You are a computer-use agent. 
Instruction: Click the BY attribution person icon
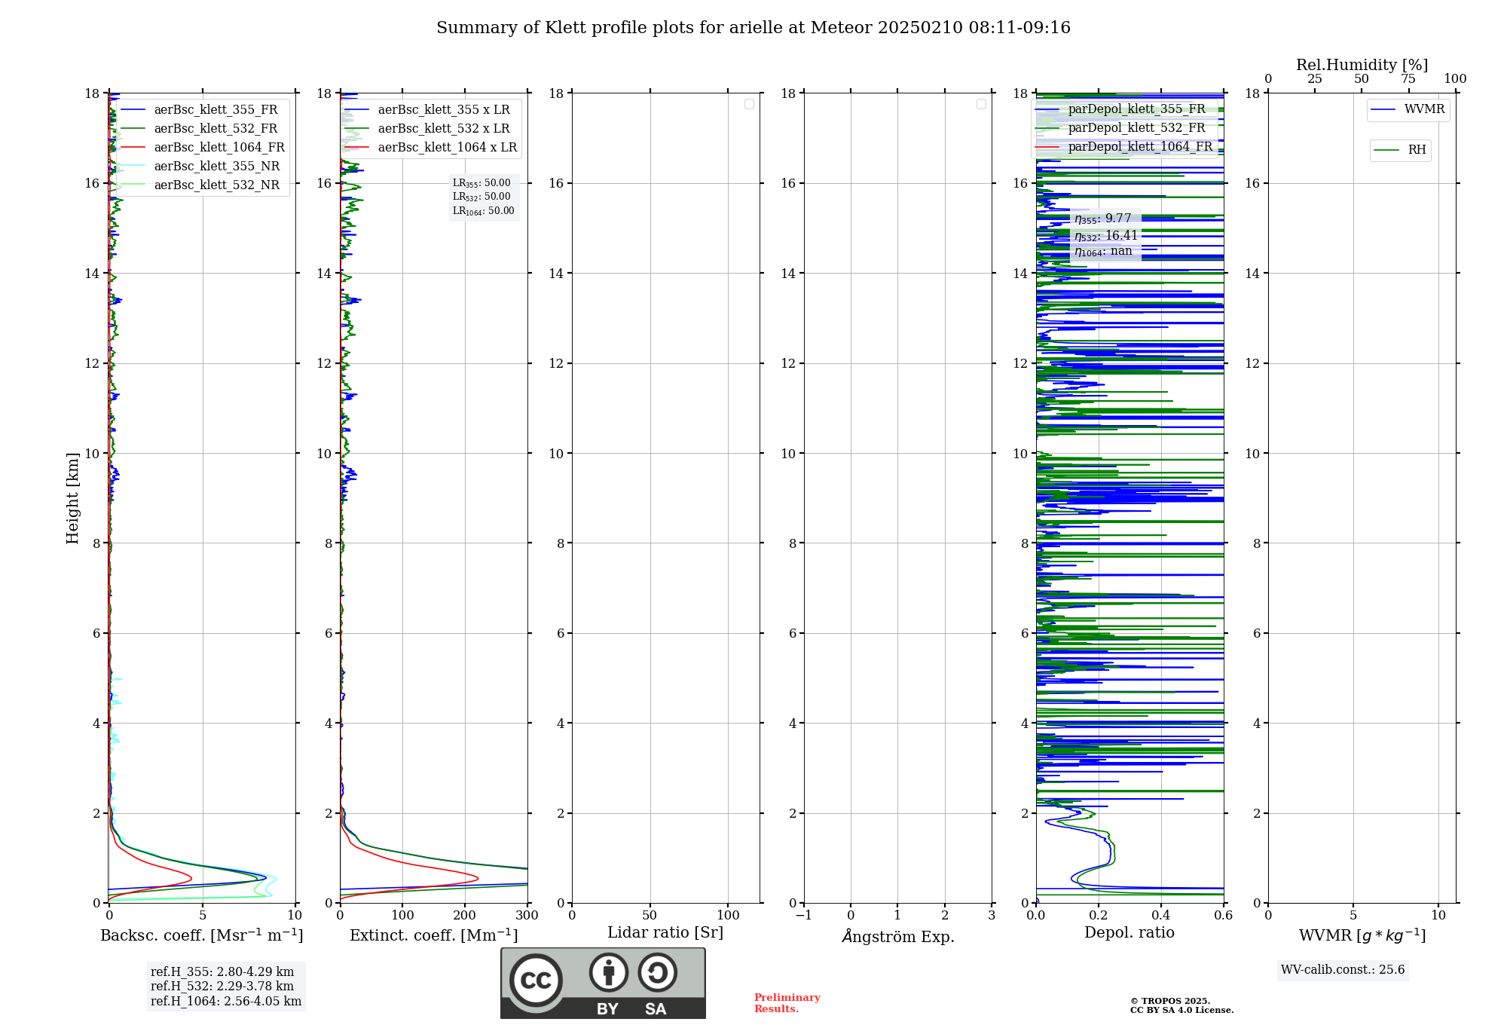coord(609,972)
